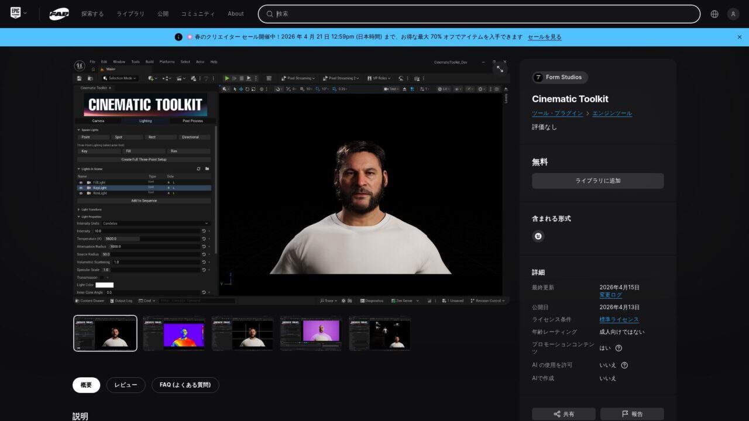
Task: Open the 変更ログ link
Action: click(610, 295)
